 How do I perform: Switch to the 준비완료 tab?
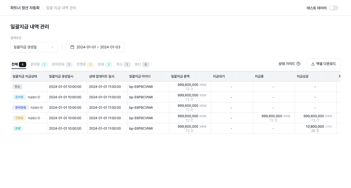[x=62, y=64]
